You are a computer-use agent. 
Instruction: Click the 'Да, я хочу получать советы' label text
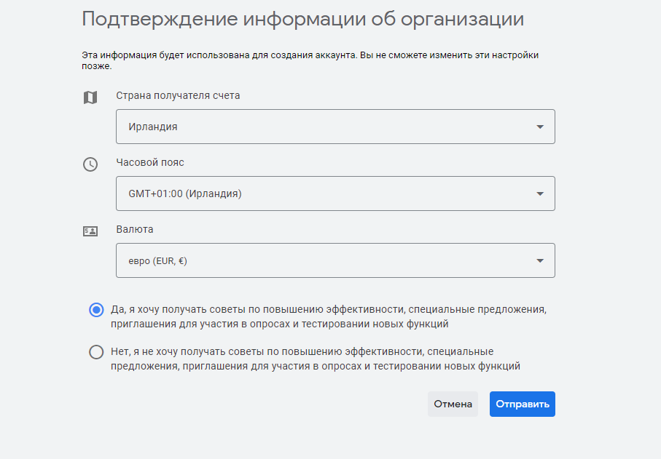coord(328,316)
